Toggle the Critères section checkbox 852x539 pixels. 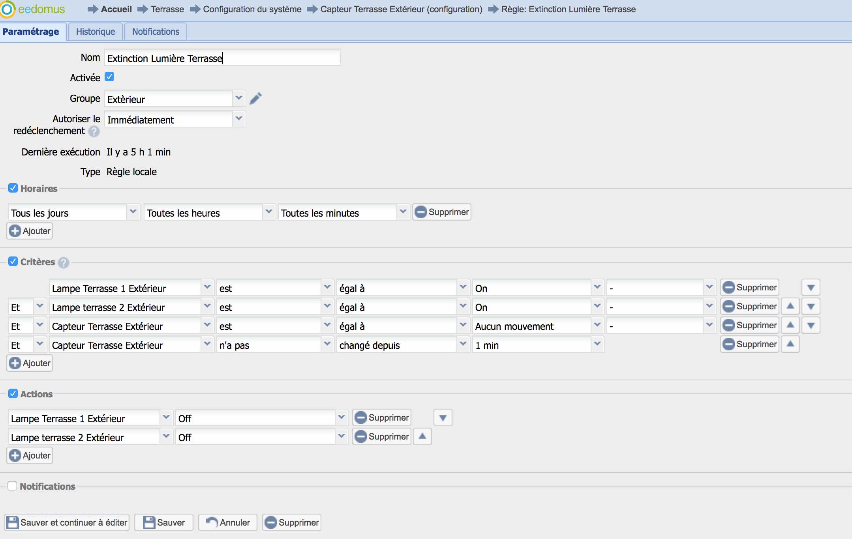click(13, 262)
